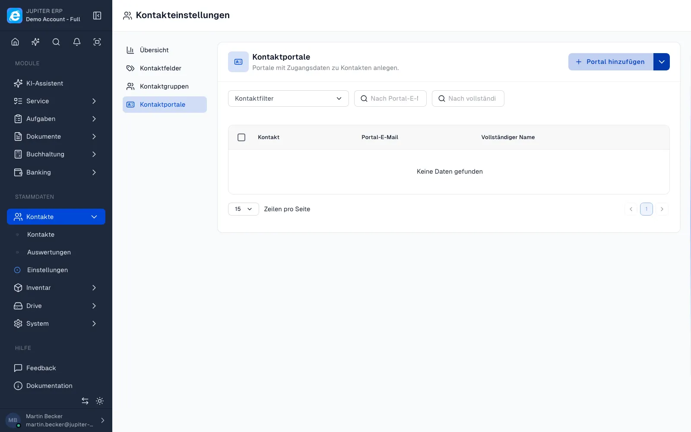The width and height of the screenshot is (691, 432).
Task: Expand the Service module
Action: click(56, 101)
